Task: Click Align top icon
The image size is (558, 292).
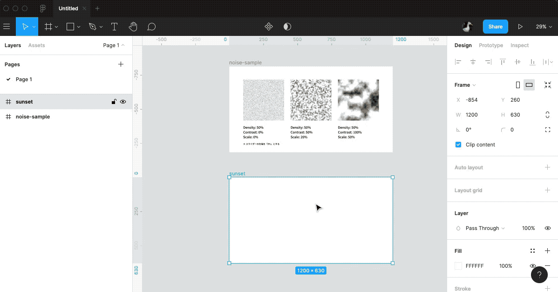Action: (503, 62)
